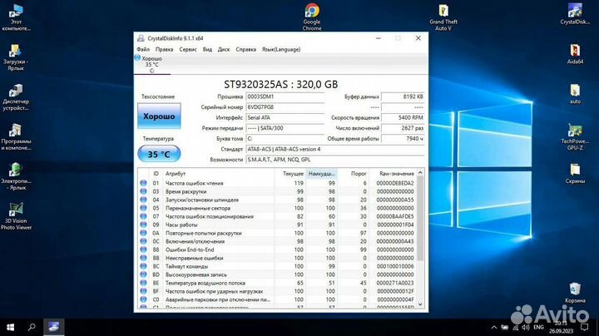This screenshot has height=336, width=599.
Task: Open the volume speaker tray icon
Action: 526,327
